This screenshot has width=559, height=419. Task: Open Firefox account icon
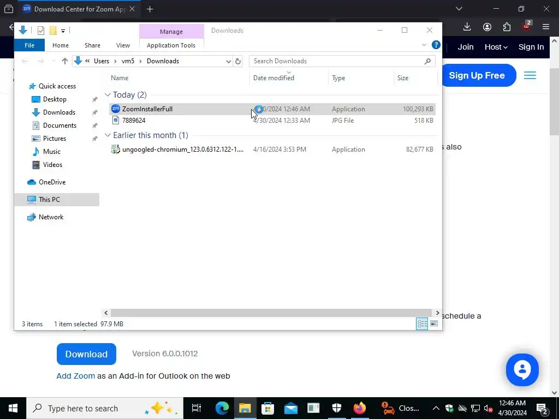(487, 27)
